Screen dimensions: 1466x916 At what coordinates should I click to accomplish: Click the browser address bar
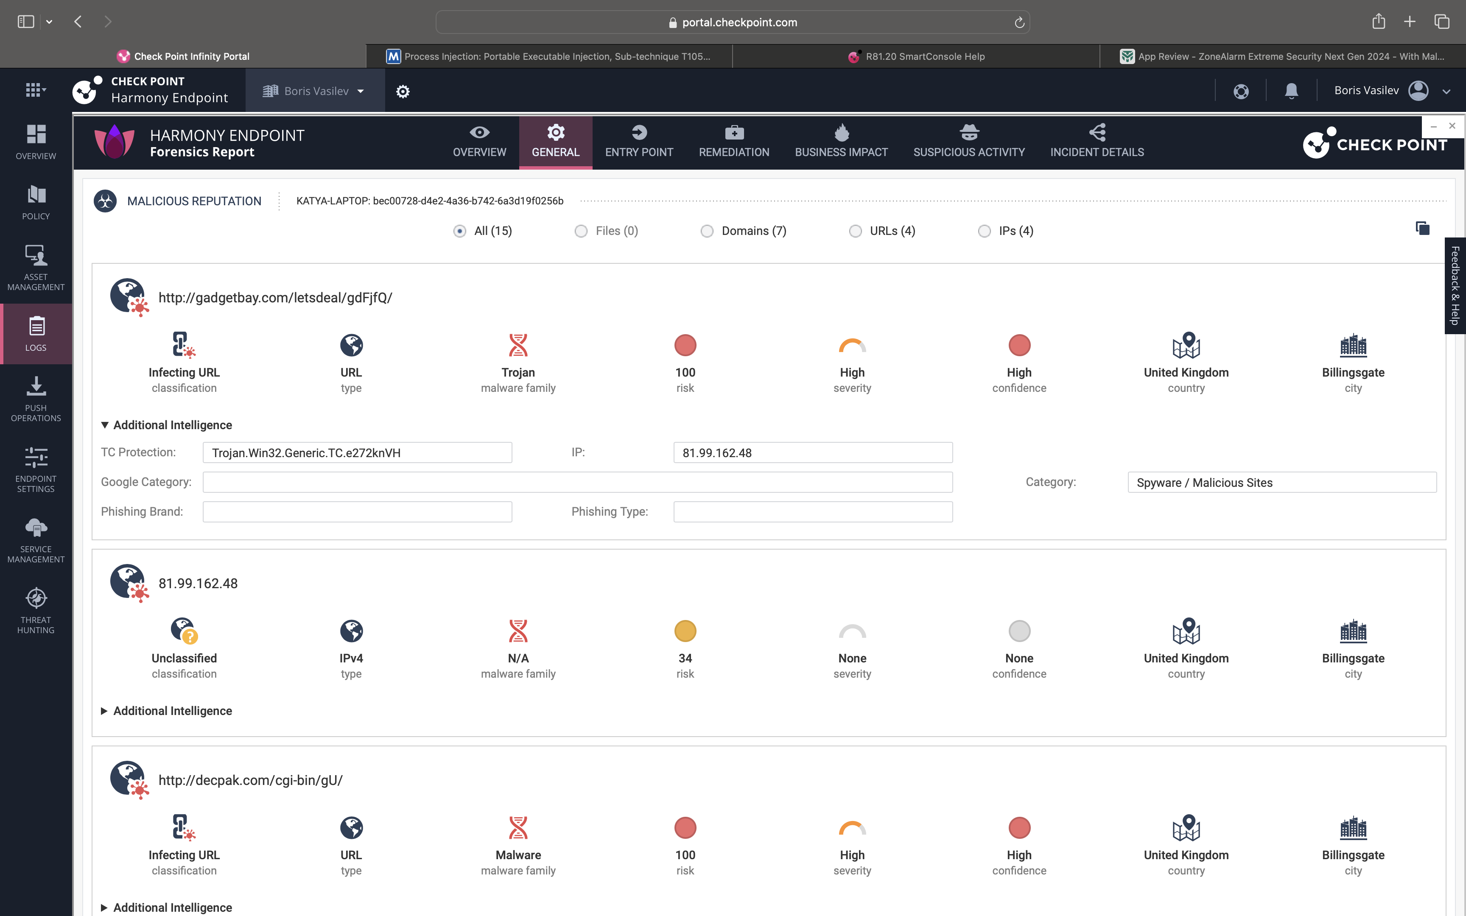click(733, 22)
